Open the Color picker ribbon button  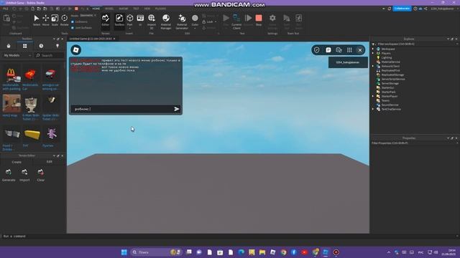pos(195,21)
